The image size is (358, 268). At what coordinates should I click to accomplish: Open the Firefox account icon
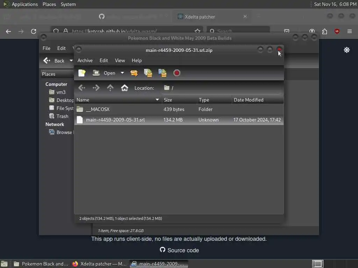tap(312, 31)
